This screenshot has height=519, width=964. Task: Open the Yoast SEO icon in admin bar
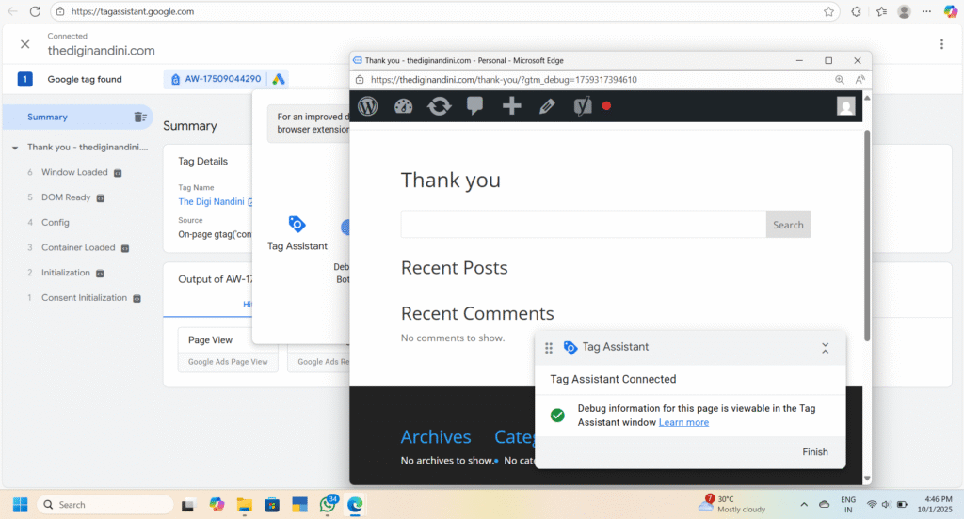pyautogui.click(x=583, y=106)
